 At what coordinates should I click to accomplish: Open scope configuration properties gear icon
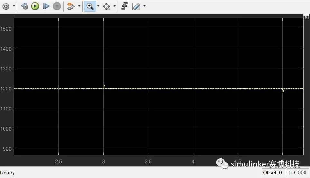pos(6,6)
